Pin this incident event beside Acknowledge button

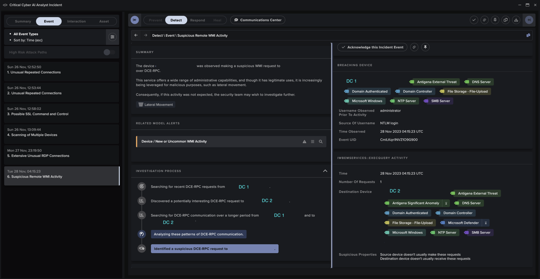(x=425, y=47)
